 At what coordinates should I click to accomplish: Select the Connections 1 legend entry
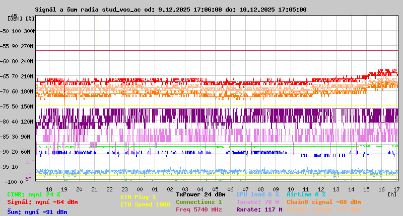click(x=198, y=202)
